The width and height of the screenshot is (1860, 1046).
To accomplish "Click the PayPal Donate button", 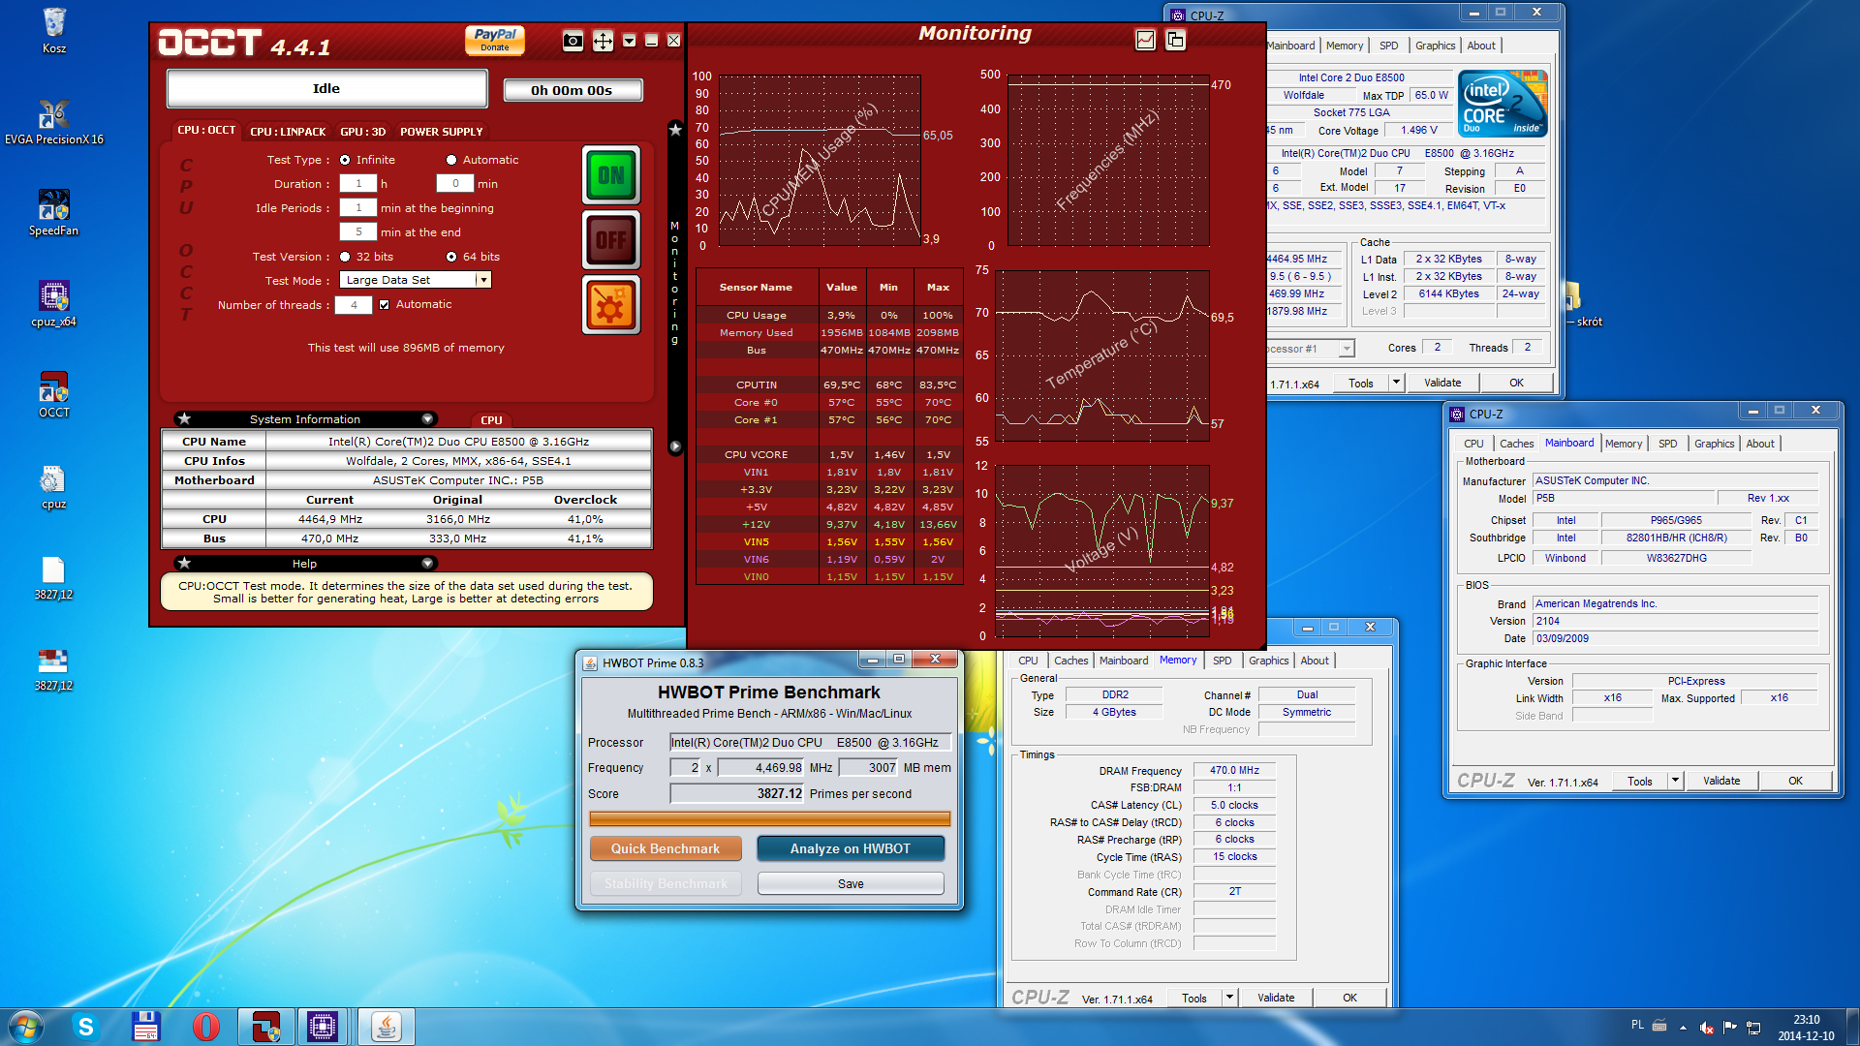I will coord(495,40).
